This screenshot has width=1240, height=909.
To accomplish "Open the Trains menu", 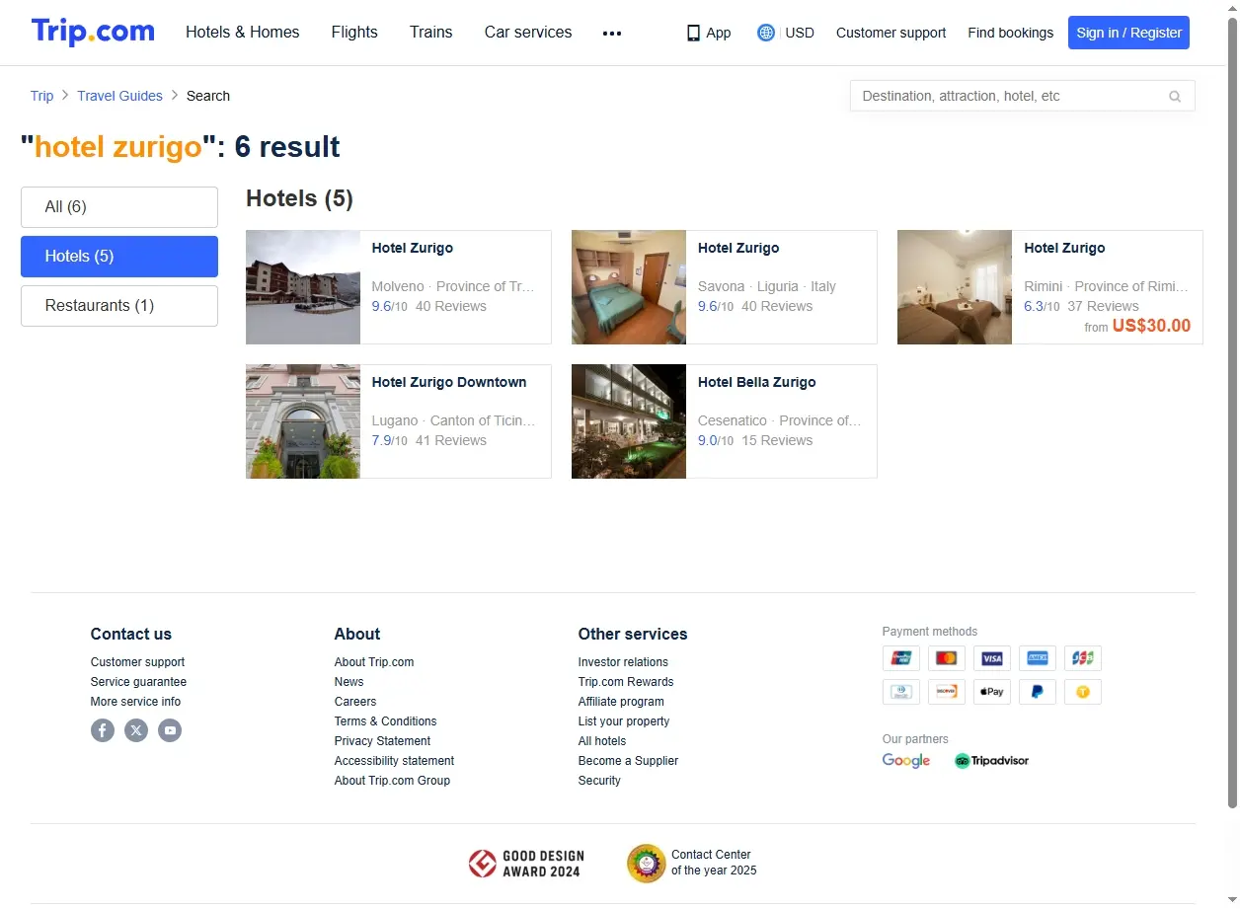I will pyautogui.click(x=431, y=32).
